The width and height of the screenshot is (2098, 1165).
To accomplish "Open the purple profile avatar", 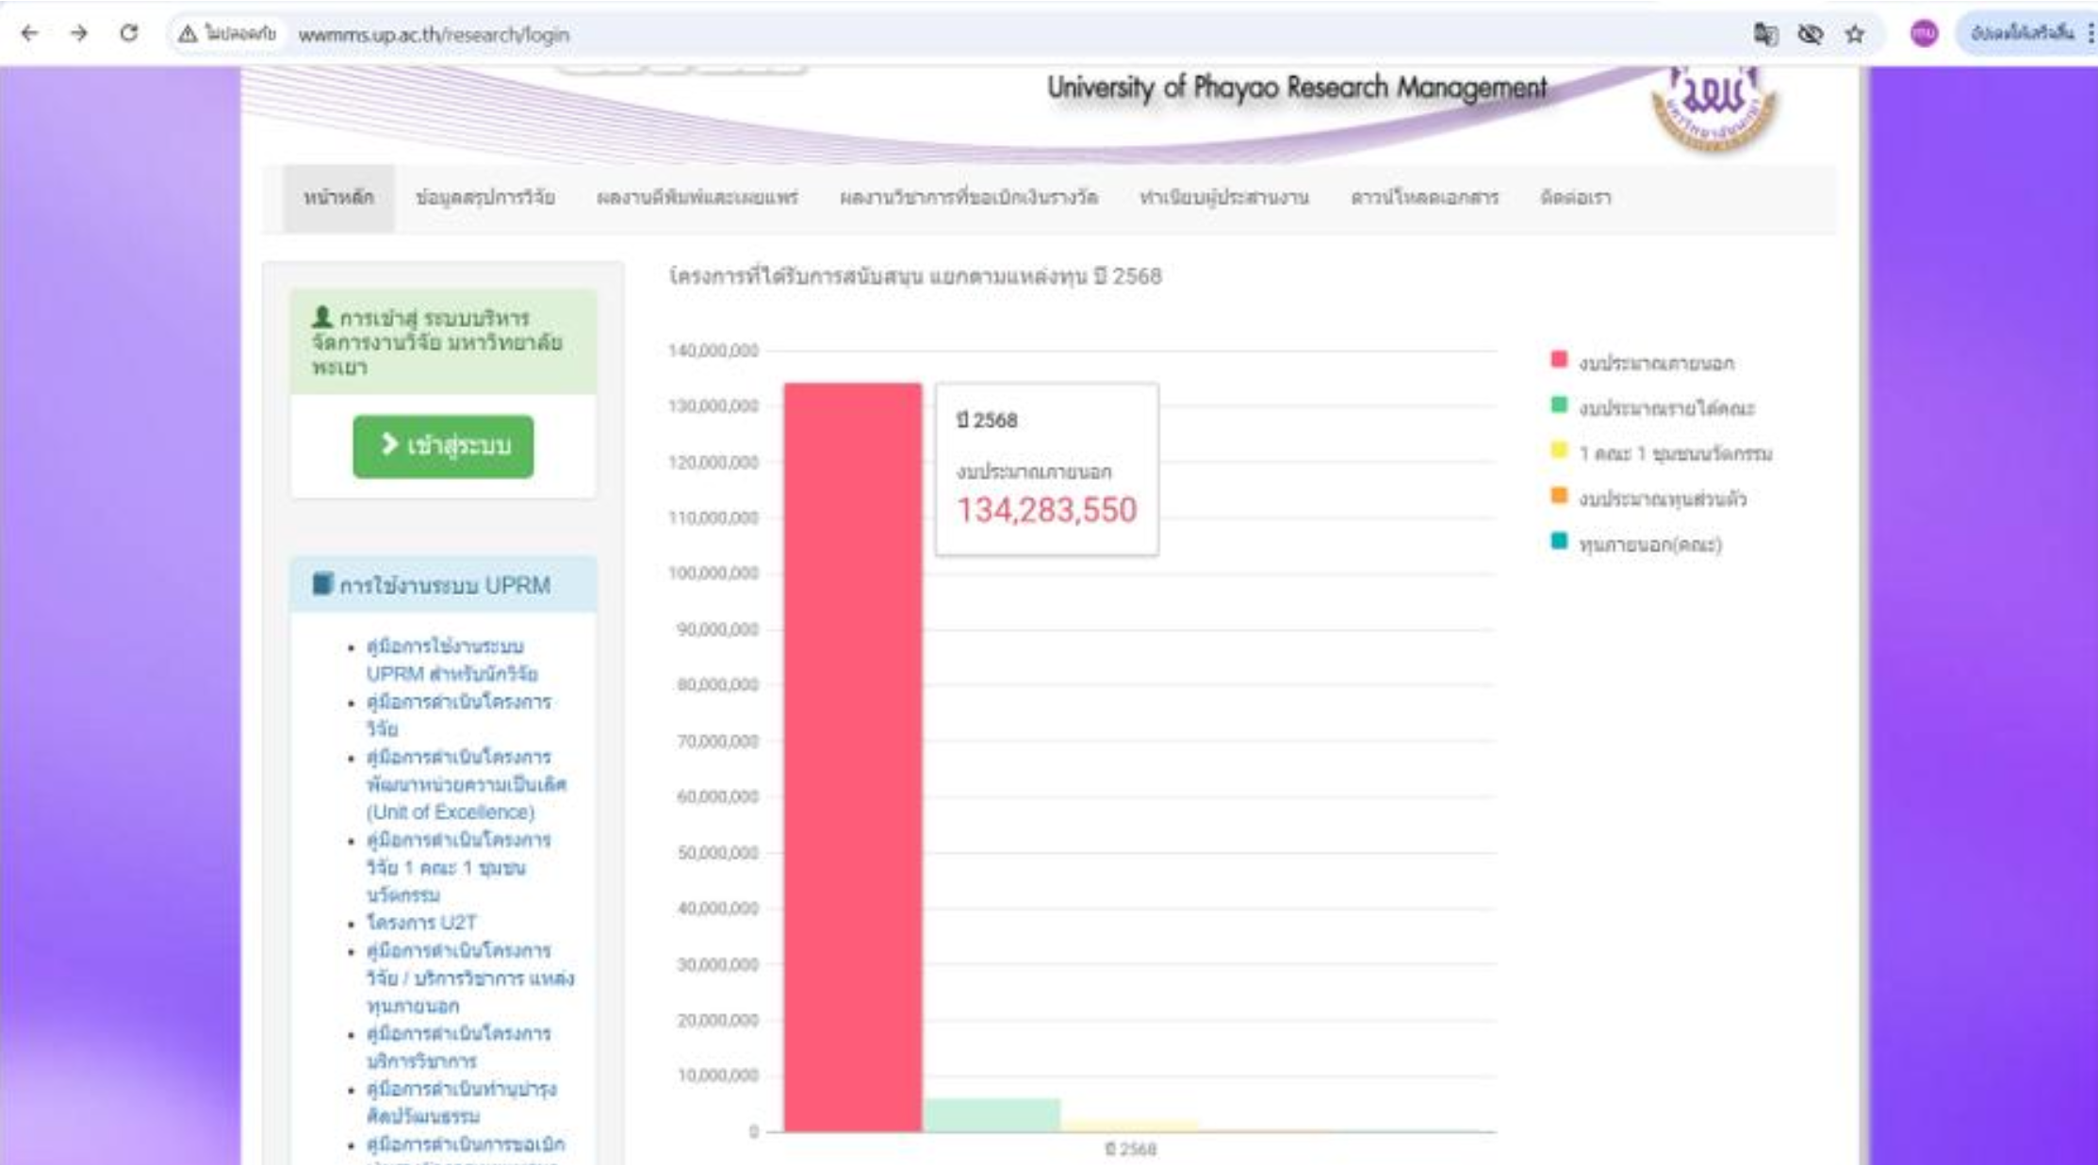I will pyautogui.click(x=1924, y=34).
